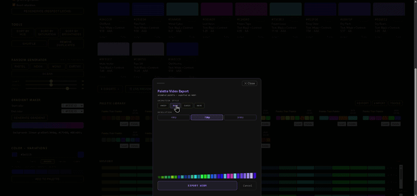Open the End color dropdown
Viewport: 417px width, 196px height.
click(72, 111)
